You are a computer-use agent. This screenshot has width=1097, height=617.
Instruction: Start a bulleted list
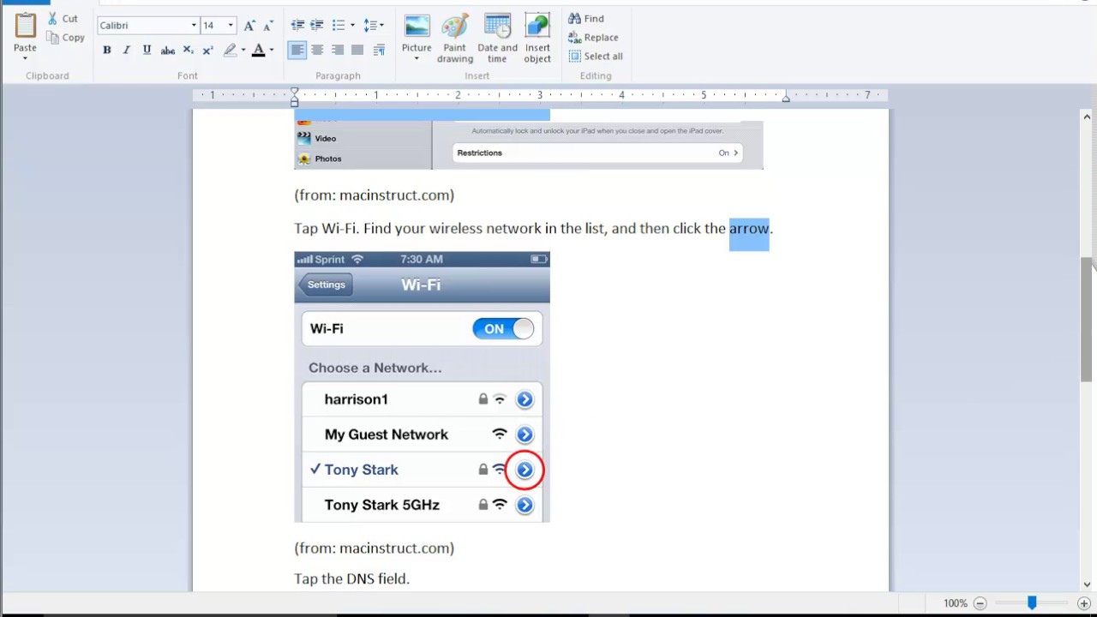[339, 26]
